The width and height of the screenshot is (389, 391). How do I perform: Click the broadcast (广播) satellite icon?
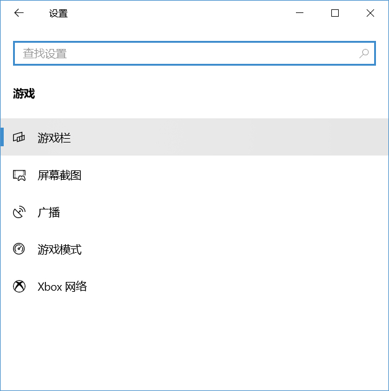(19, 213)
